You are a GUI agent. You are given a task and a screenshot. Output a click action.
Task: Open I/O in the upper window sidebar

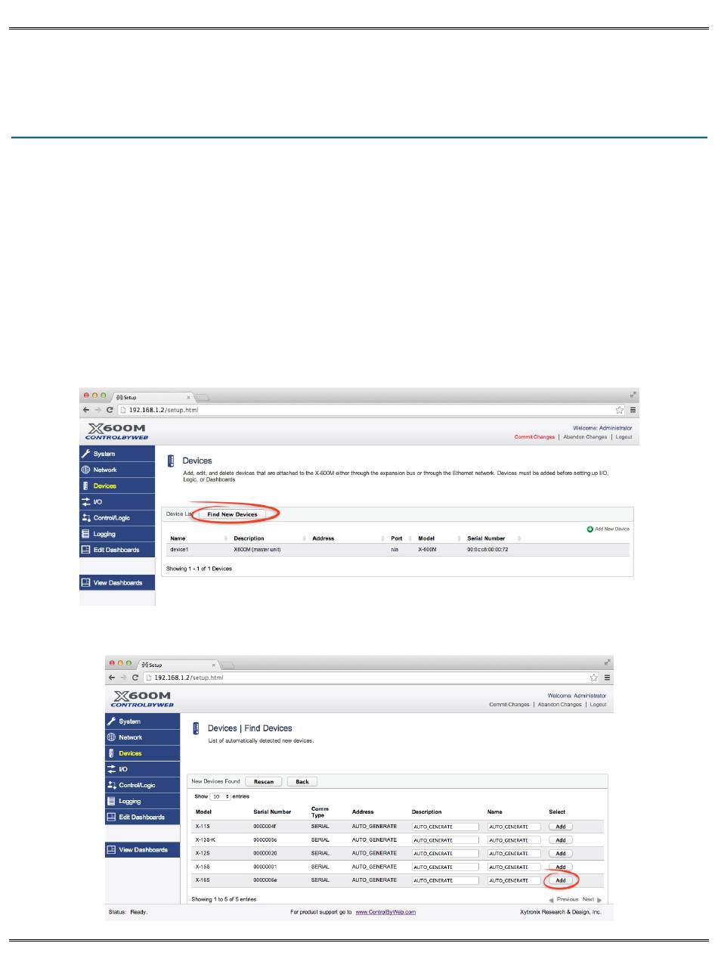(x=117, y=501)
